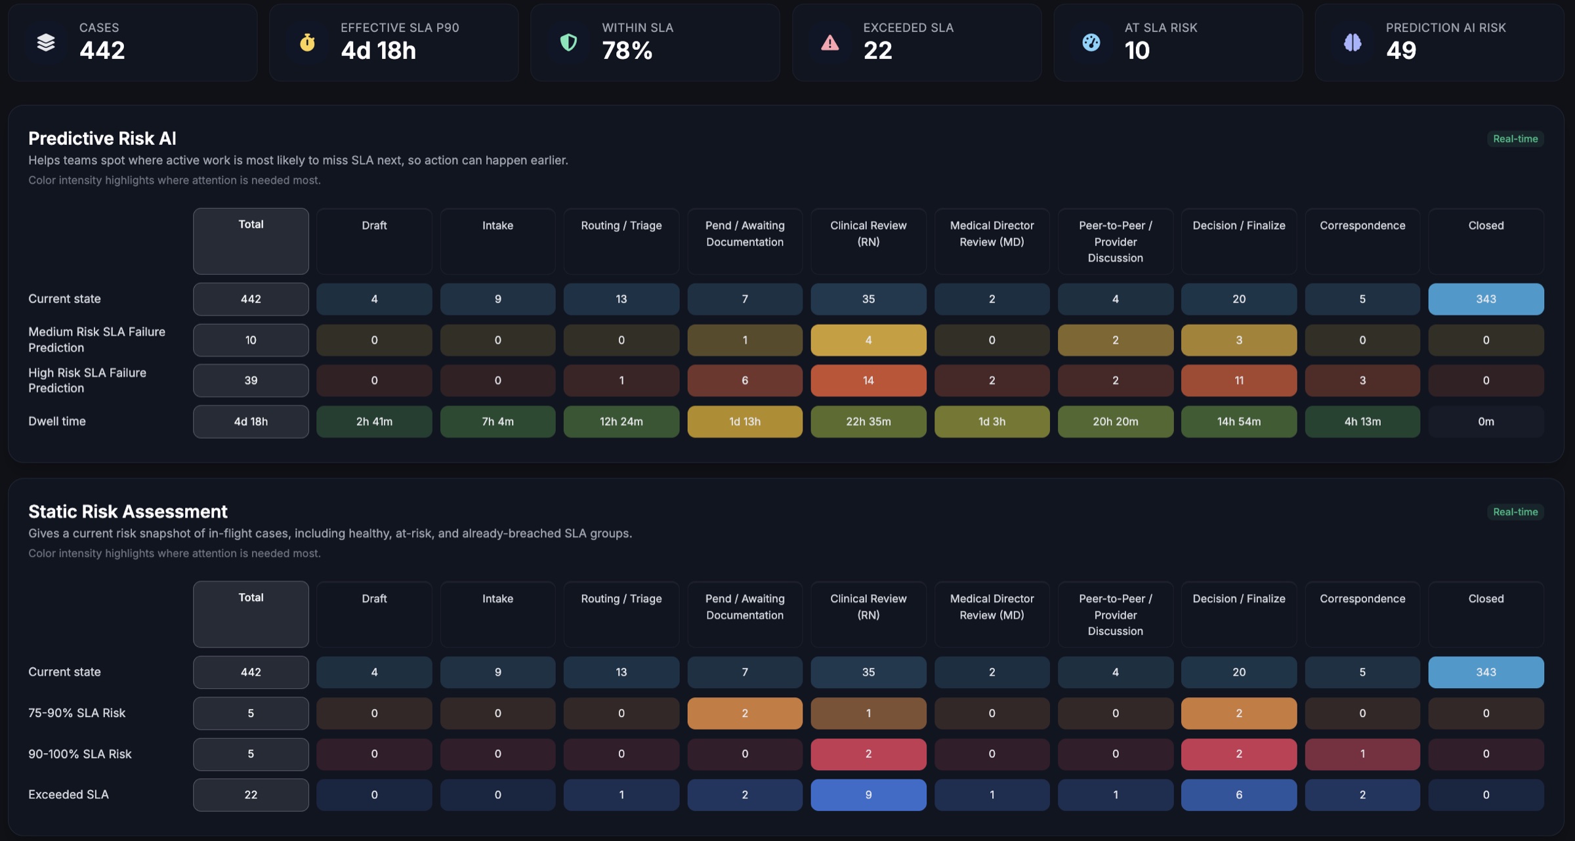Click Dwell time cell 4h 13m
The image size is (1575, 841).
tap(1362, 421)
